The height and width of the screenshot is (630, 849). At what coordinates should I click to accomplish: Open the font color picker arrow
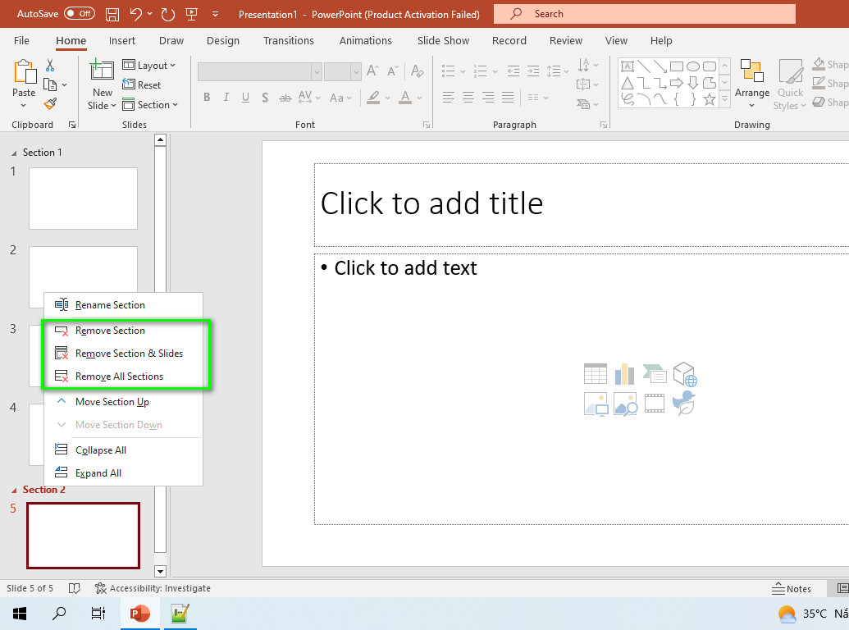(420, 98)
